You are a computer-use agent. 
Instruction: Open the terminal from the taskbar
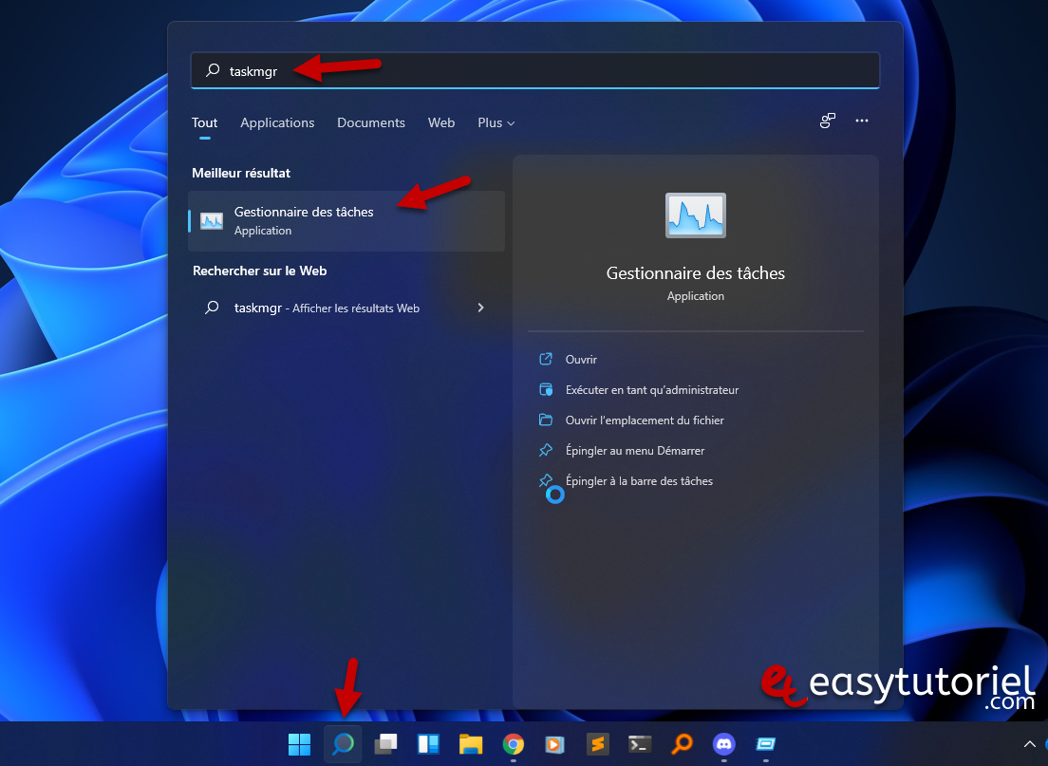pyautogui.click(x=640, y=744)
